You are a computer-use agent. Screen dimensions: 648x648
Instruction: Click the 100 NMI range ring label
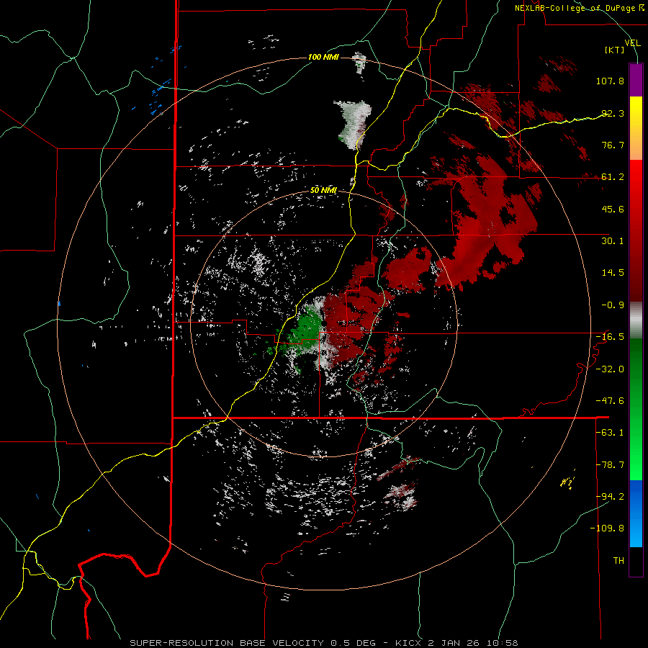323,57
